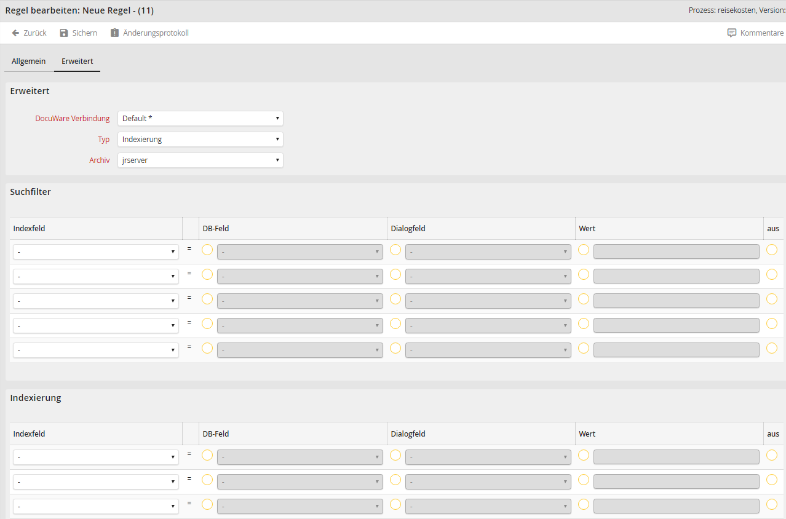
Task: Open the DocuWare Verbindung dropdown
Action: click(x=200, y=119)
